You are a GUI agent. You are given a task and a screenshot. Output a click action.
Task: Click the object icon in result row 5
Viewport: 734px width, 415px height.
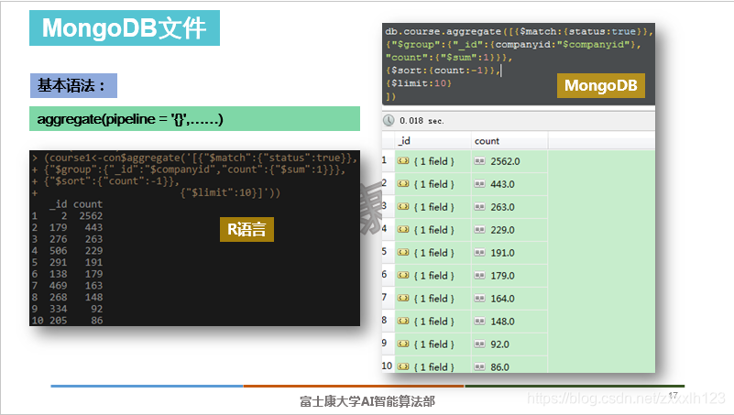pyautogui.click(x=403, y=253)
